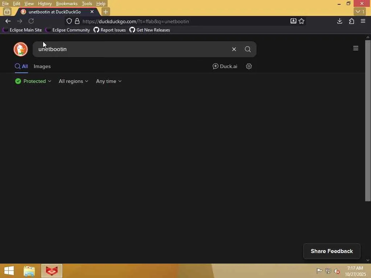
Task: Expand the All regions dropdown
Action: tap(73, 81)
